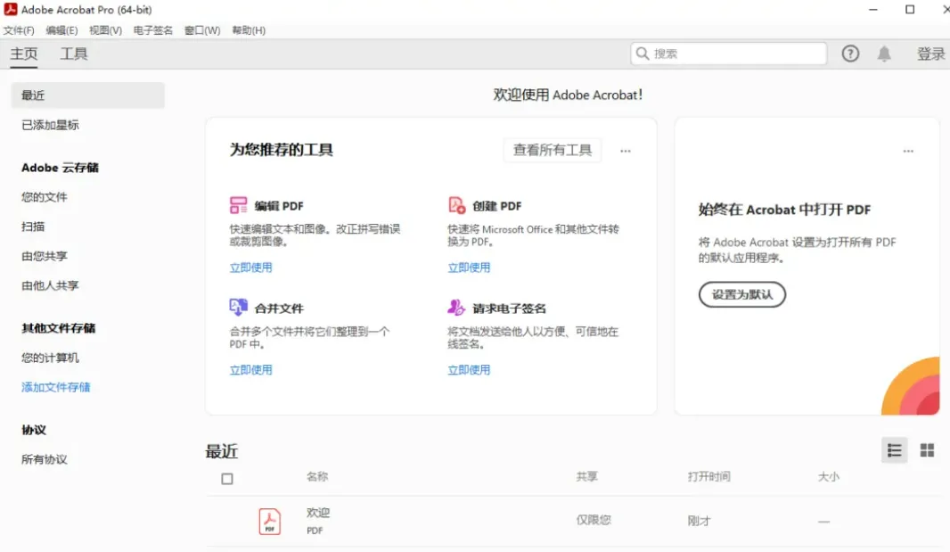Open the help question mark icon

coord(850,54)
